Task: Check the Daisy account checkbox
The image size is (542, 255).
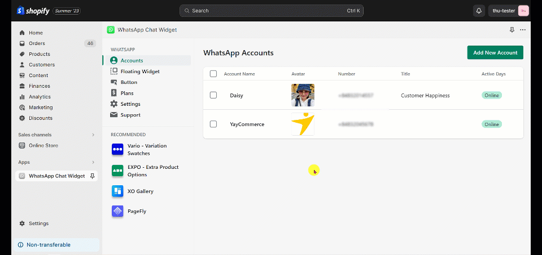Action: point(213,95)
